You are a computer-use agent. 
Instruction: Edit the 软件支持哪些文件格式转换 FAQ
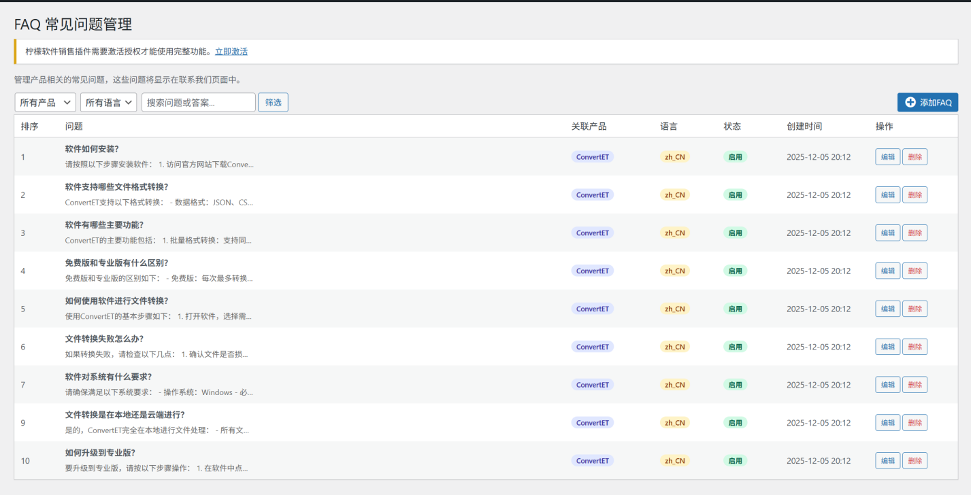pyautogui.click(x=887, y=195)
